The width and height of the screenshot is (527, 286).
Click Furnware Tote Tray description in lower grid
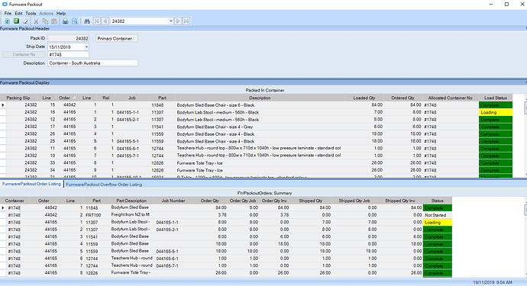[x=131, y=272]
